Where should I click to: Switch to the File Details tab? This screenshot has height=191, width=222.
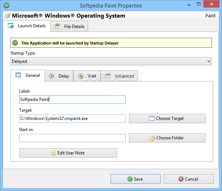pos(69,27)
